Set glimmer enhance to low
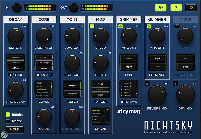This screenshot has width=201, height=139. [x=157, y=67]
